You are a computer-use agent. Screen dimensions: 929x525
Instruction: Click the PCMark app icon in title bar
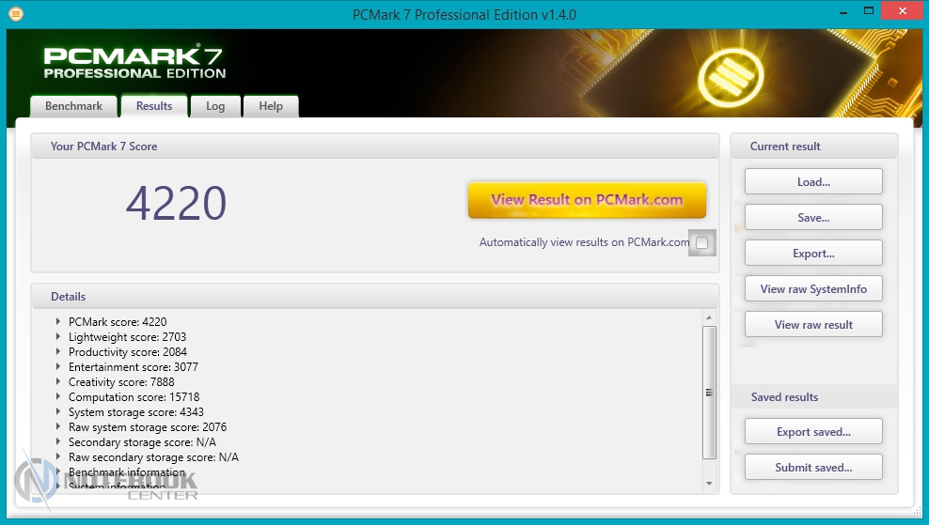[16, 14]
